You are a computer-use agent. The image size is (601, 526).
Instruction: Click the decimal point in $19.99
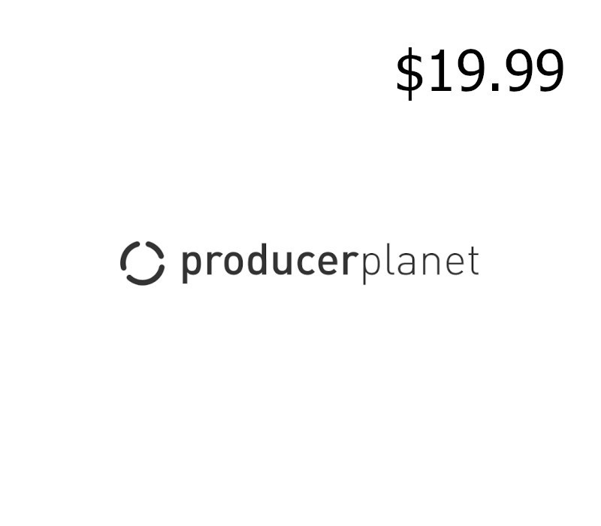[x=496, y=88]
